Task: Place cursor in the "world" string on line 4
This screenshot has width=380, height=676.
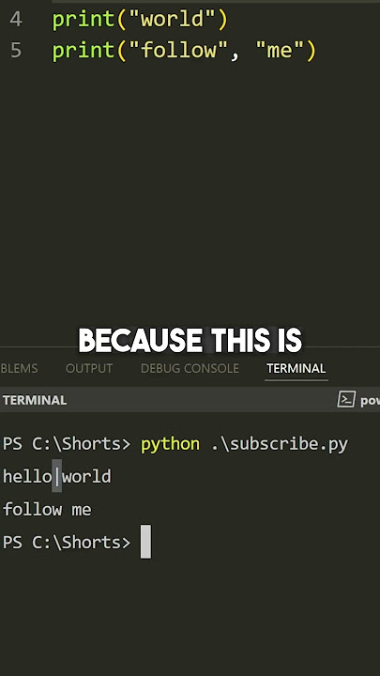Action: pos(173,20)
